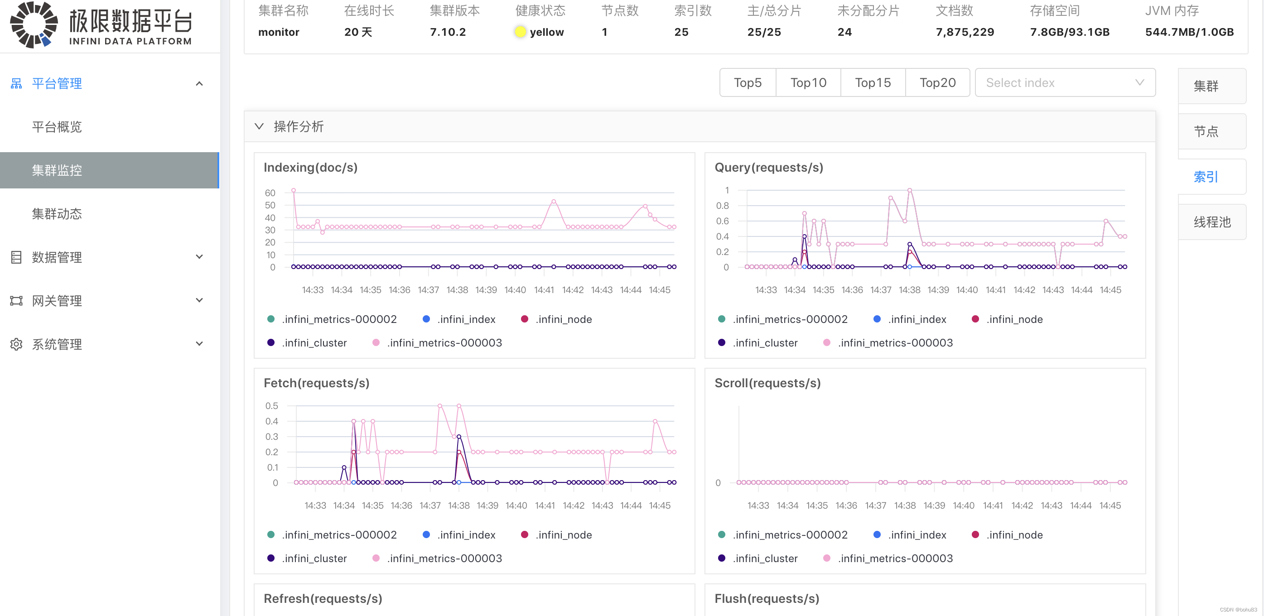Click the 系统管理 gear icon
This screenshot has width=1264, height=616.
(x=16, y=344)
